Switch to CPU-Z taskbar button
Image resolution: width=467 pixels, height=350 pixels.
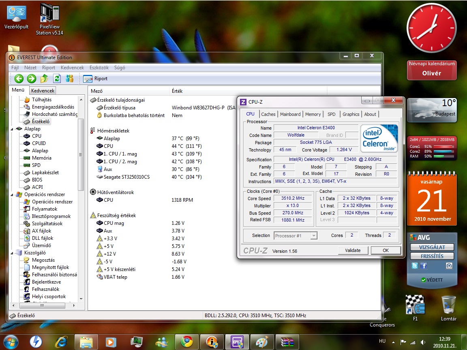tap(237, 342)
